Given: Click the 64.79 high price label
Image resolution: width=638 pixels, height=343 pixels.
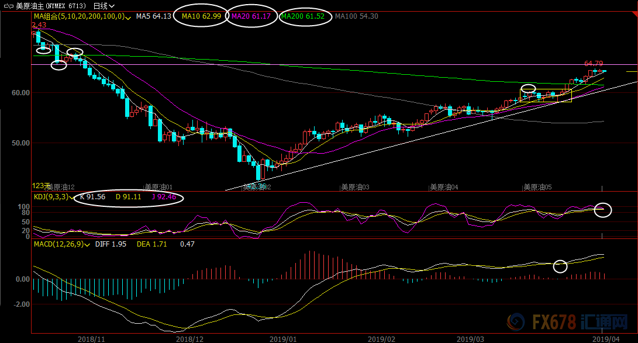Looking at the screenshot, I should pos(594,63).
